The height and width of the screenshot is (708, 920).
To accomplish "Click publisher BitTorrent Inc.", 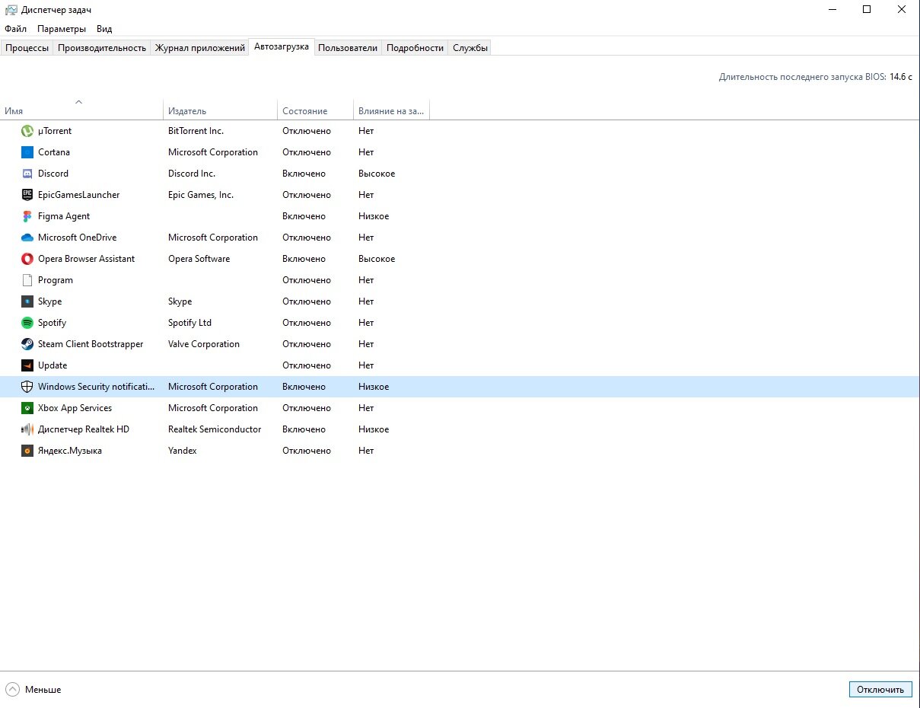I will pos(196,131).
